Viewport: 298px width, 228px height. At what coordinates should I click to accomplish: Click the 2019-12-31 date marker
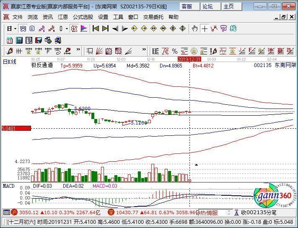coord(189,59)
